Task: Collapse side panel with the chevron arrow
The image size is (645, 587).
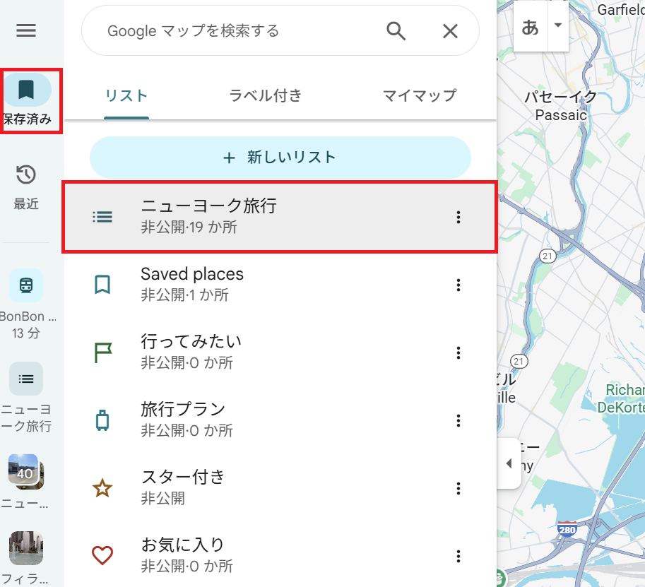Action: [x=509, y=463]
